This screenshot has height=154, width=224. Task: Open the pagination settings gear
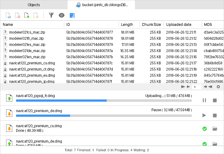[218, 87]
